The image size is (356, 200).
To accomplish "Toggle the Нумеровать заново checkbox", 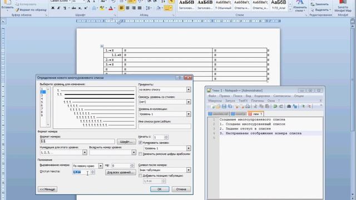I will coord(140,143).
